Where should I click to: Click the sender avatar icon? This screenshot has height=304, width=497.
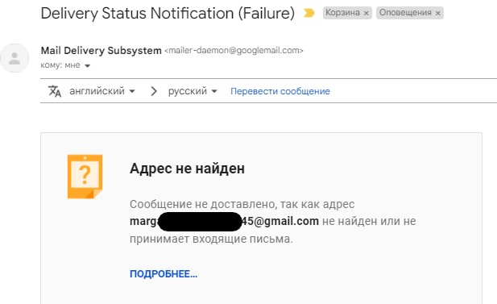pos(14,58)
